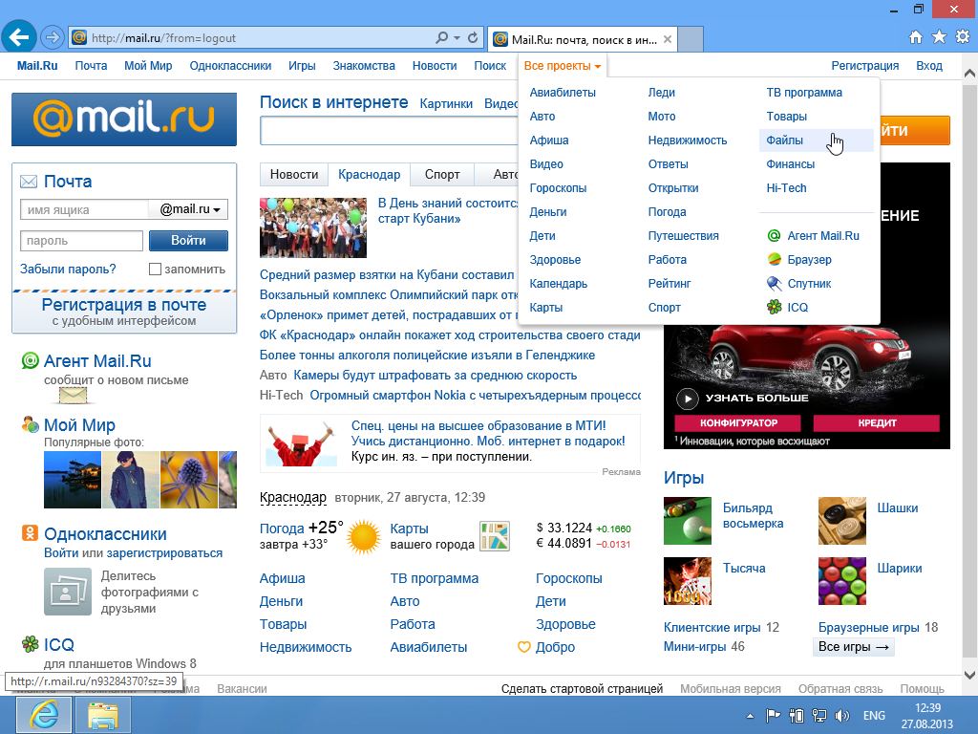The width and height of the screenshot is (978, 734).
Task: Click the КРЕДИТ button in the car ad
Action: point(877,422)
